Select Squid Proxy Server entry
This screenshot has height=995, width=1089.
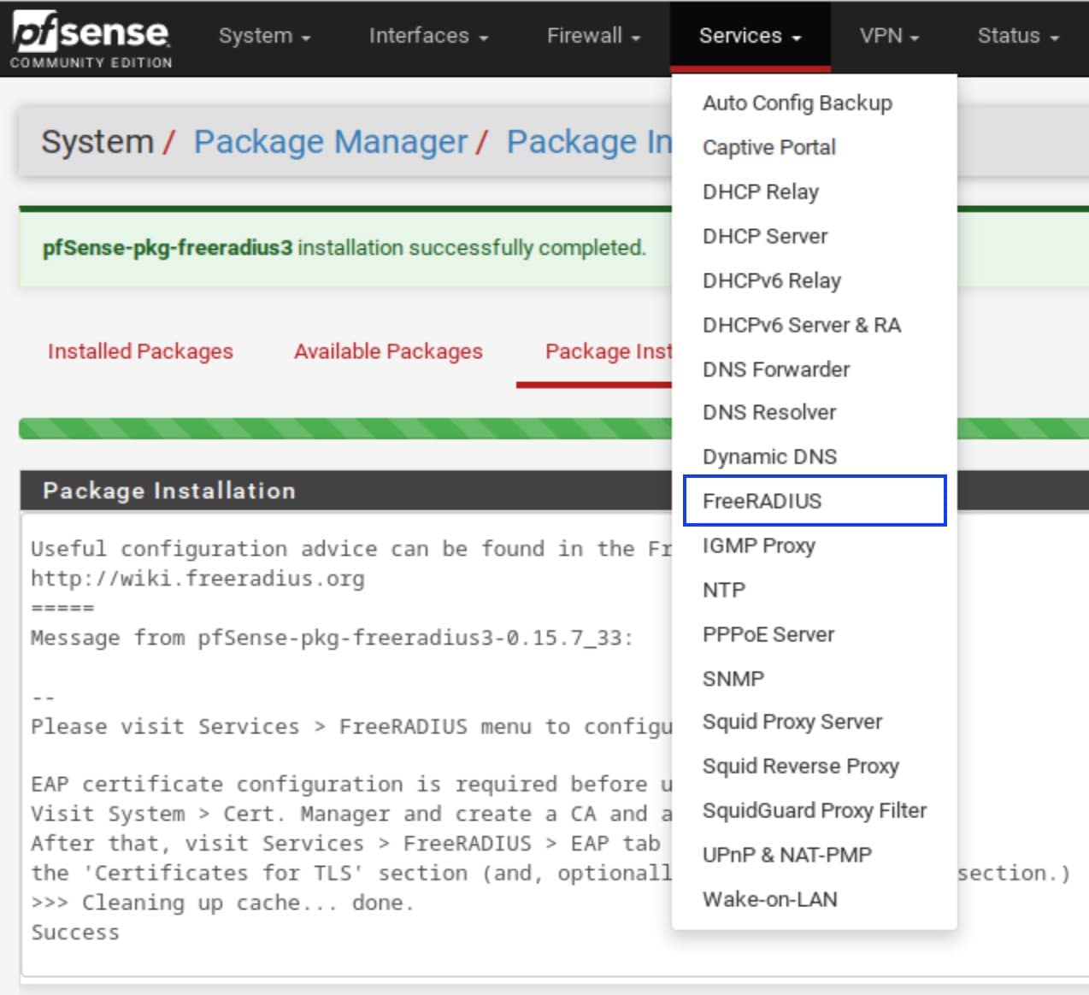814,721
